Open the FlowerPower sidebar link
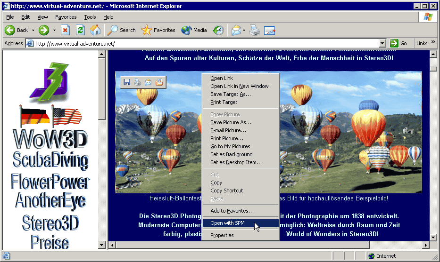Screen dimensions: 440x262 click(50, 182)
